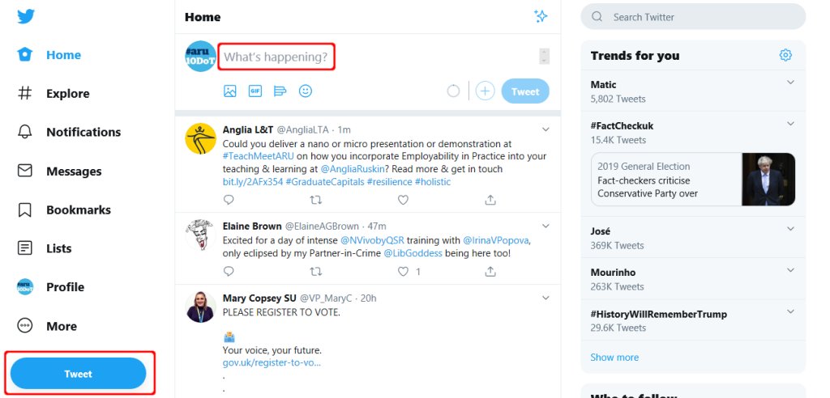Image resolution: width=830 pixels, height=398 pixels.
Task: Open tweet options for Anglia L&T
Action: point(545,129)
